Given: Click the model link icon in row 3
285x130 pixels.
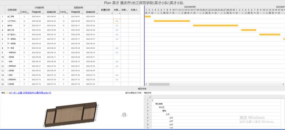Looking at the screenshot, I should click(117, 26).
